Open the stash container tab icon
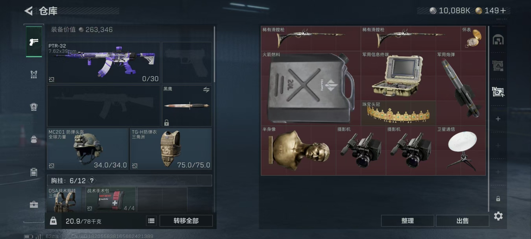This screenshot has width=531, height=239. (498, 40)
